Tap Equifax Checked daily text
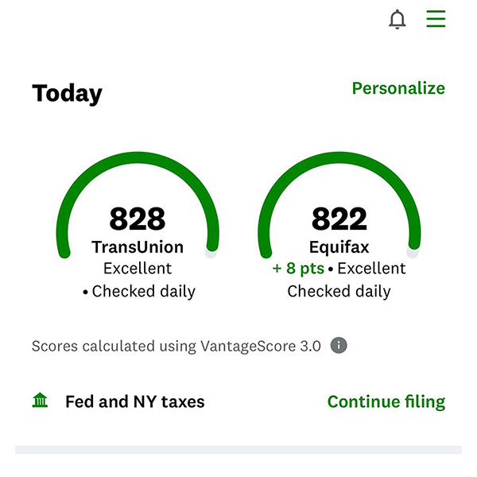477x477 pixels. (339, 292)
